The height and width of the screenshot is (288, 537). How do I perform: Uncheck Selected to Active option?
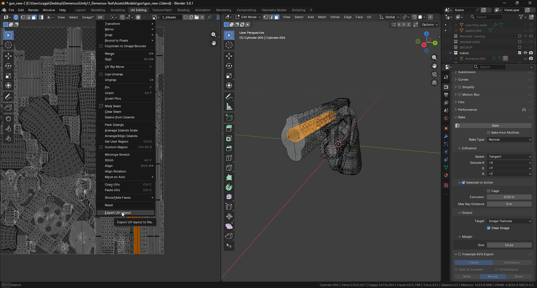[x=463, y=183]
